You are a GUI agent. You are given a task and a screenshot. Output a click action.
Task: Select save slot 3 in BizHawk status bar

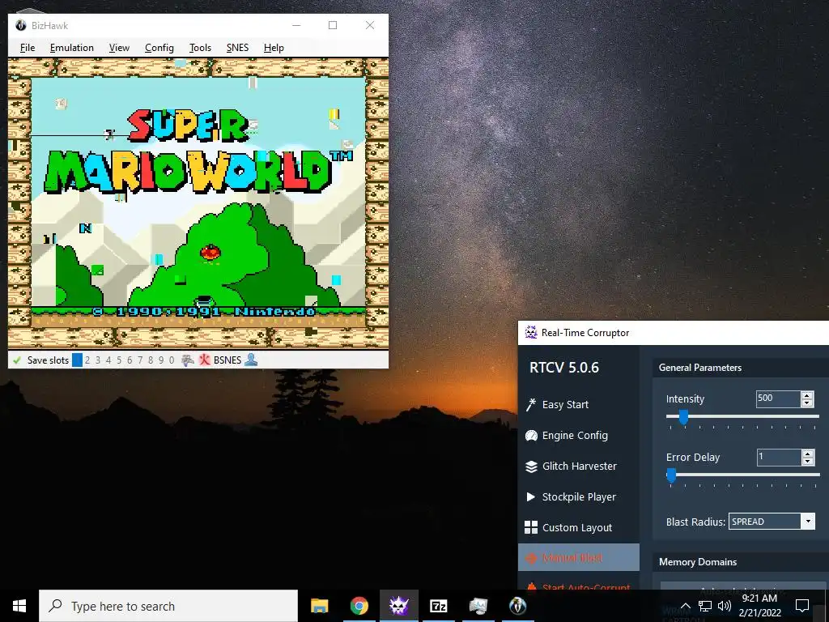pos(98,360)
